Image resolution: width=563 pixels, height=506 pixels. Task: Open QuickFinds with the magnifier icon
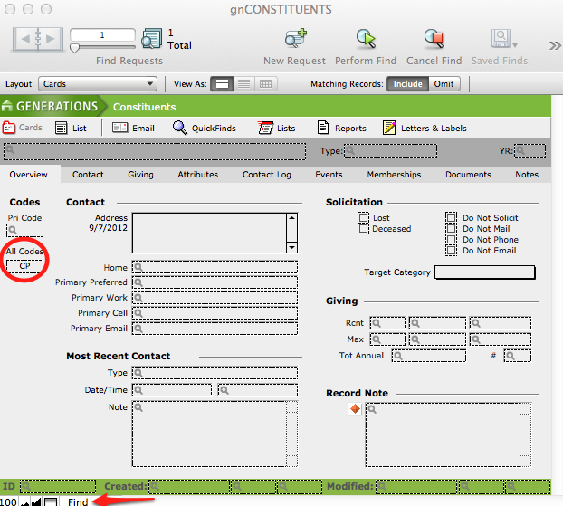180,128
